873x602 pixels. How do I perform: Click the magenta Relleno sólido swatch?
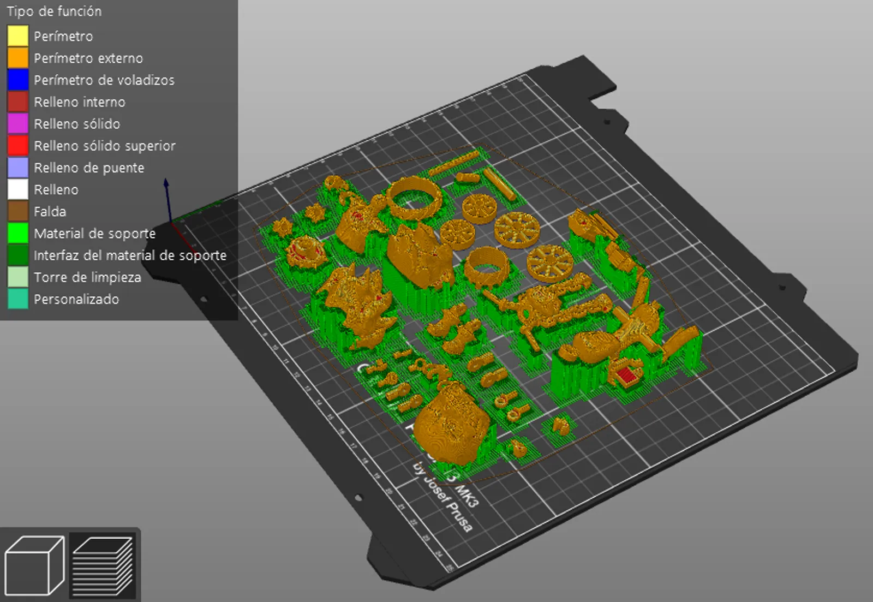click(x=18, y=124)
